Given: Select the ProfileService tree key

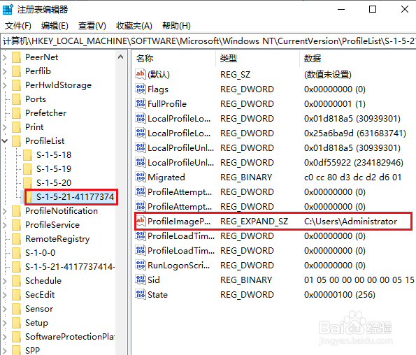Looking at the screenshot, I should click(x=52, y=225).
